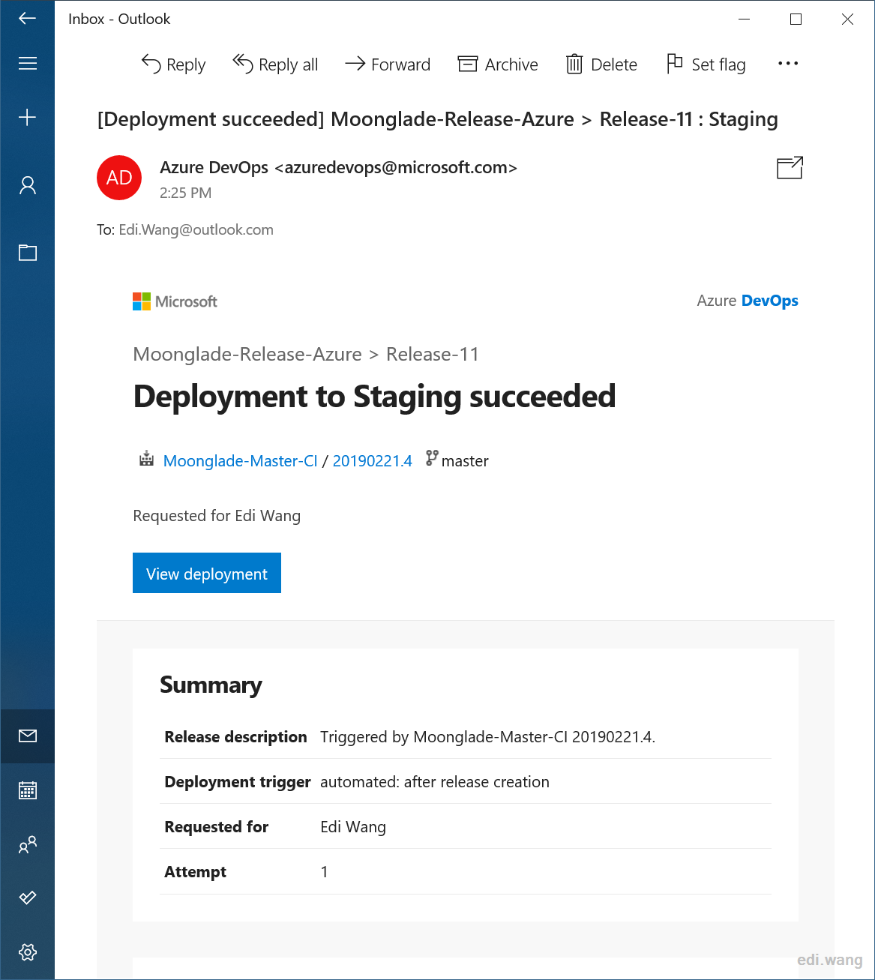Click the Moonglade-Master-CI link

(x=241, y=461)
